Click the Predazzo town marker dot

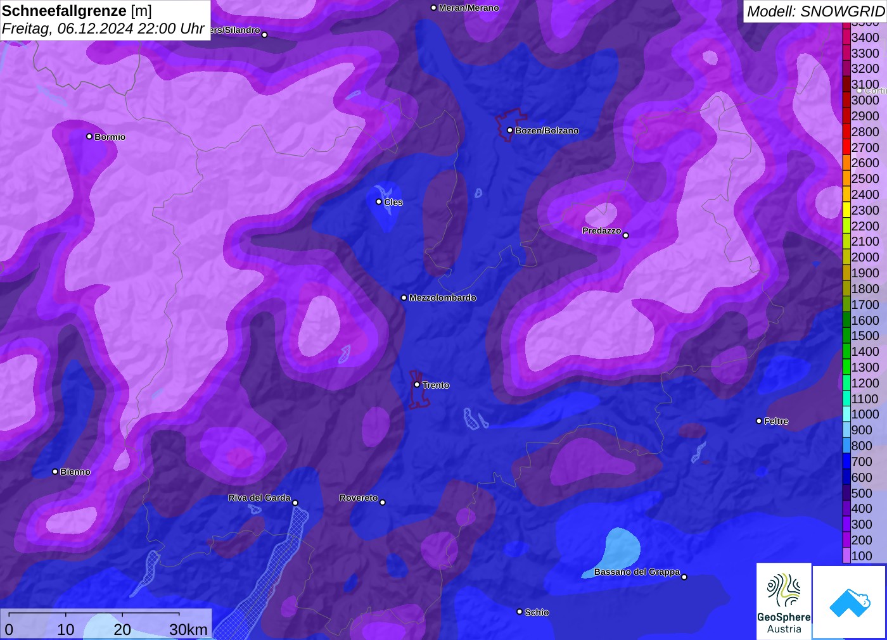pyautogui.click(x=626, y=235)
